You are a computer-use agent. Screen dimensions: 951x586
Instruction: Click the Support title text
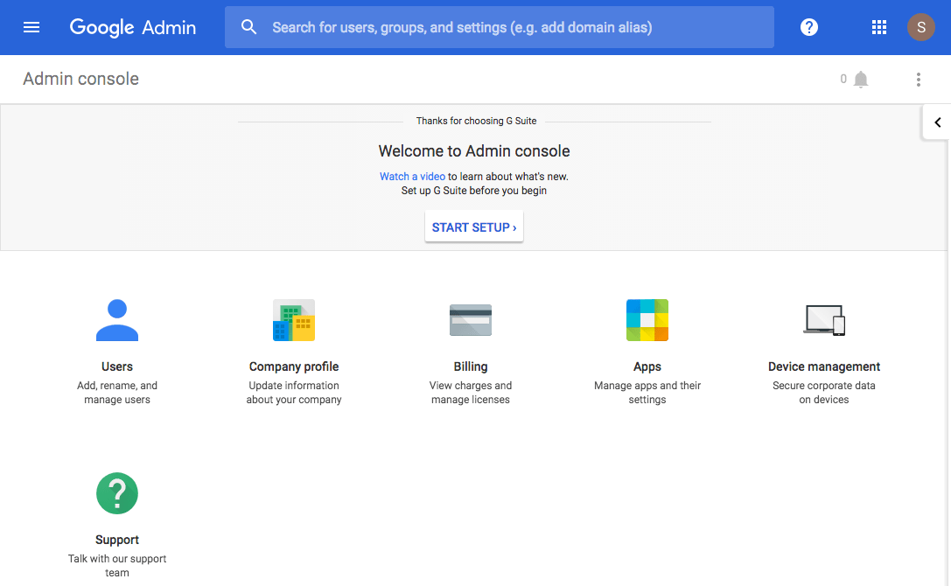pos(117,540)
